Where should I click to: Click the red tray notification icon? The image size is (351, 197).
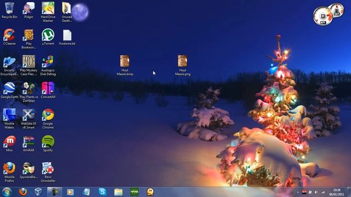pos(304,192)
